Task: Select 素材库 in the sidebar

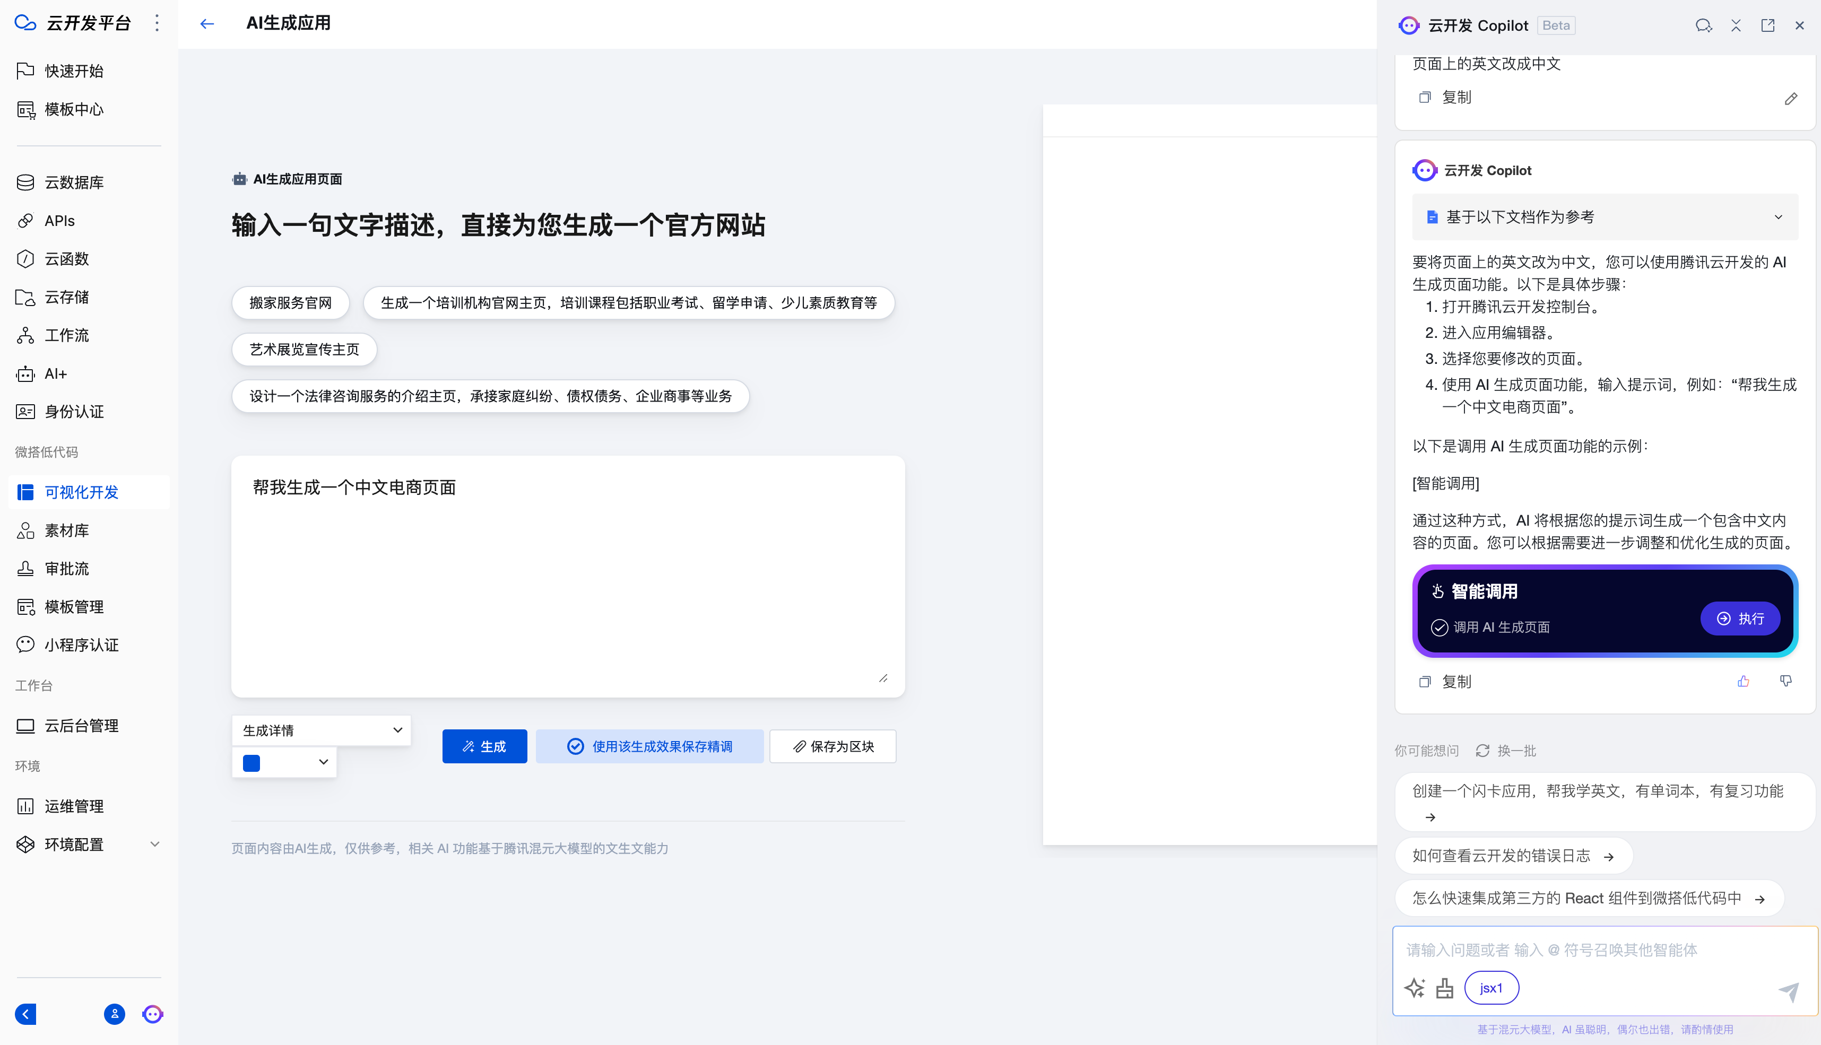Action: click(67, 530)
